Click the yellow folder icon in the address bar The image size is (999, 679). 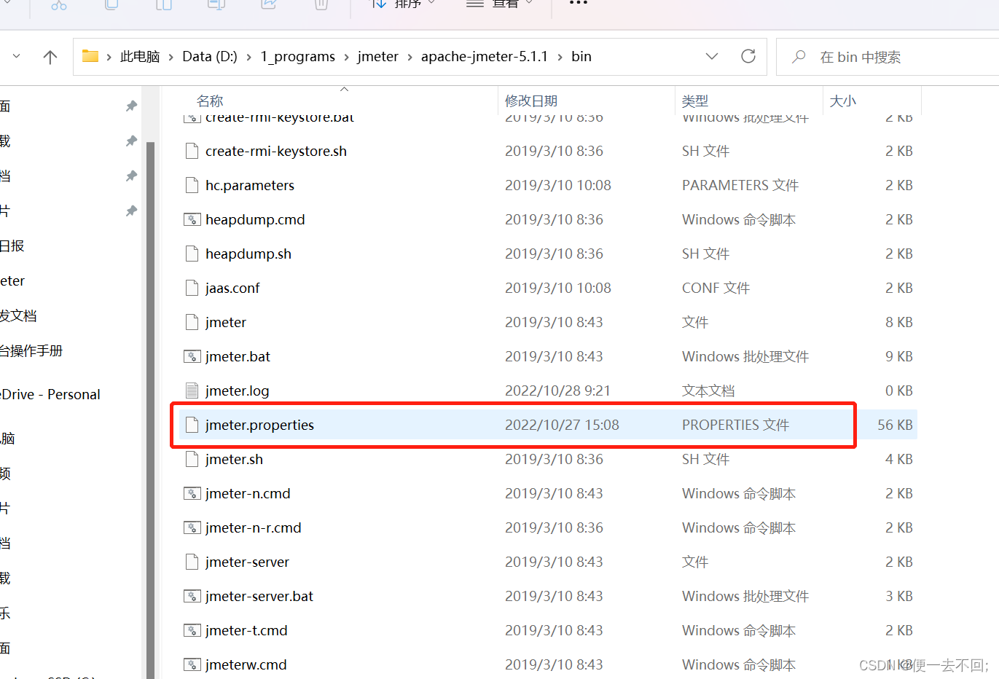(x=90, y=56)
